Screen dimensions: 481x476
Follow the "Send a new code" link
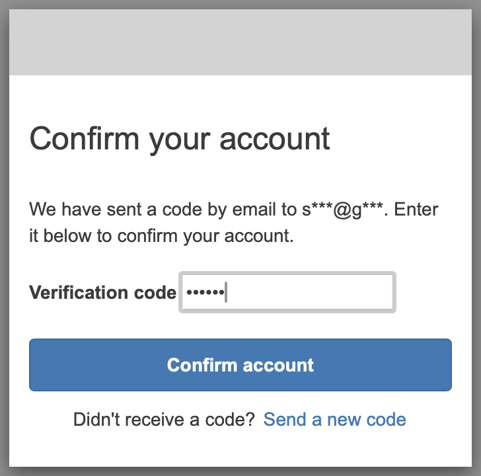[334, 420]
